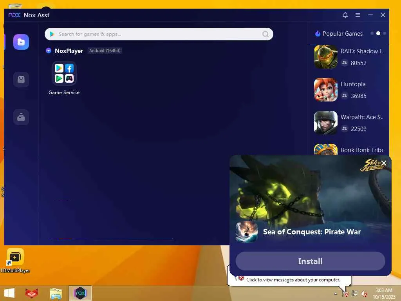Click the 36985 players count
Viewport: 401px width, 301px height.
pos(359,96)
